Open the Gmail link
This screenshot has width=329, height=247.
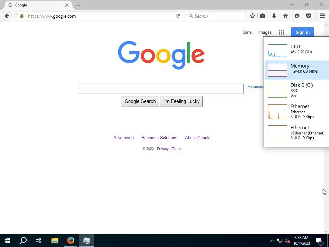click(x=248, y=32)
